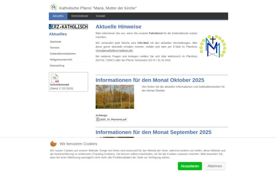Image resolution: width=277 pixels, height=173 pixels.
Task: Open the Gemeindeorte menu item
Action: [80, 16]
